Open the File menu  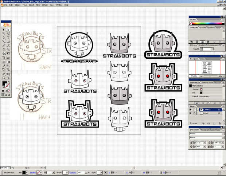[x=6, y=5]
